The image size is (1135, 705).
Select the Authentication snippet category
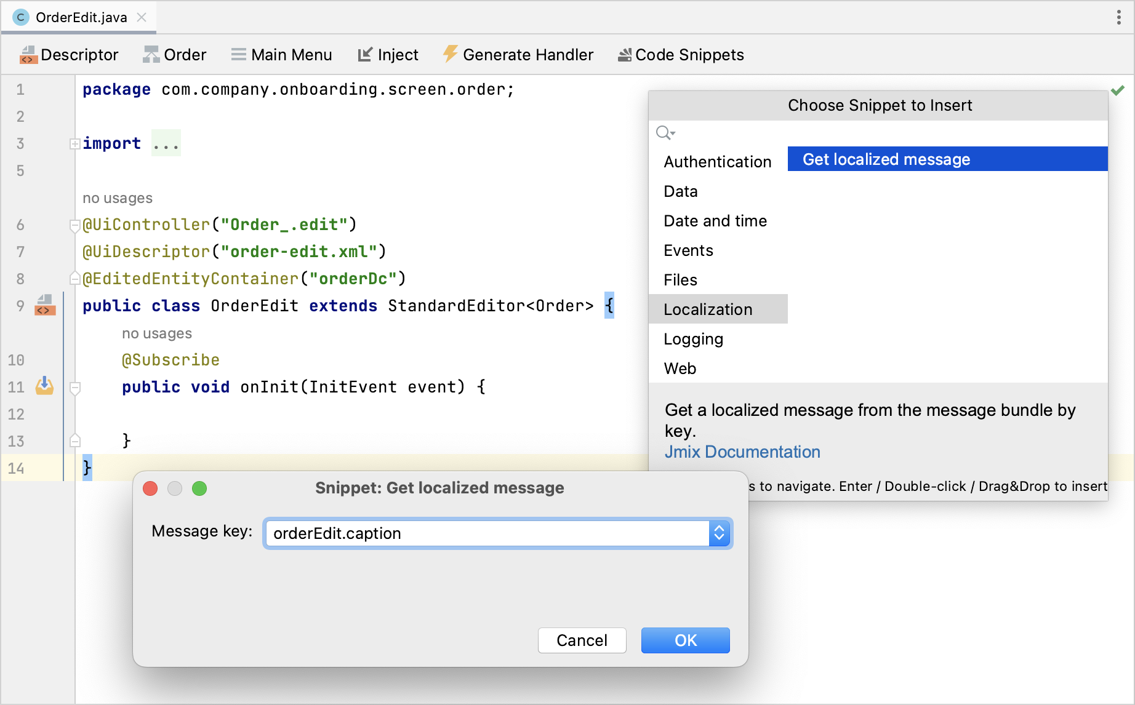[x=718, y=162]
